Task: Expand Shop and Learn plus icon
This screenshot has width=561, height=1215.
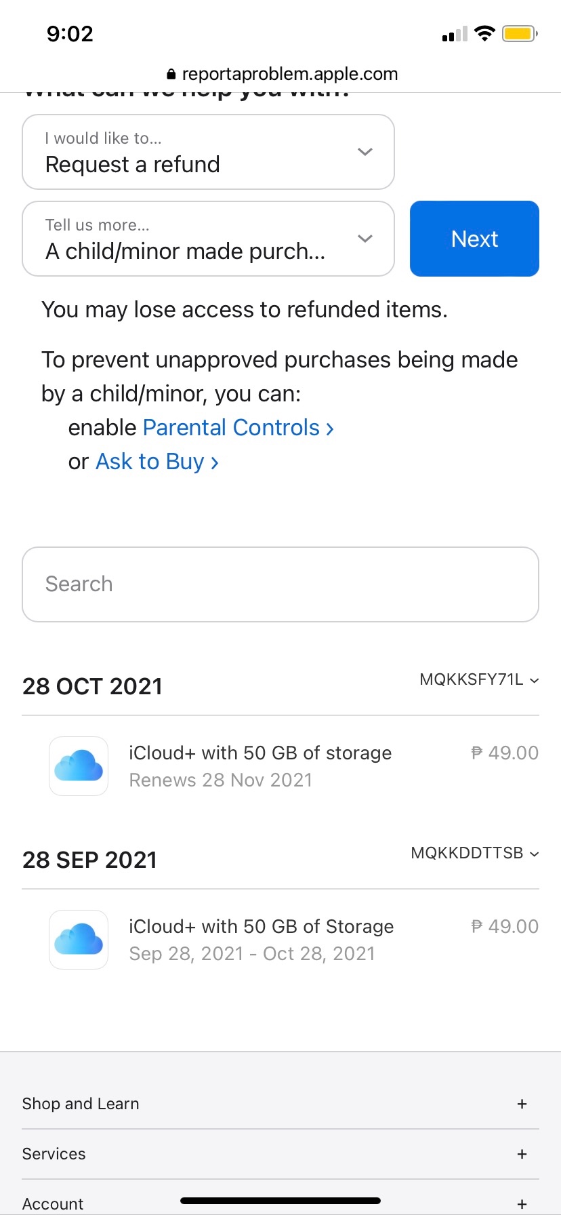Action: coord(522,1104)
